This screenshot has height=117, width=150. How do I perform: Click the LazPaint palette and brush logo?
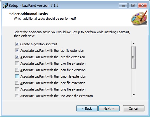(139, 18)
